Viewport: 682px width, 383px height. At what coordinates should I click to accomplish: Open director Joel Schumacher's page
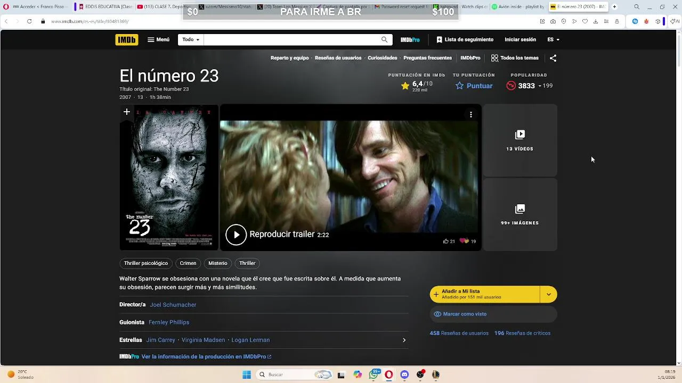[x=173, y=305]
